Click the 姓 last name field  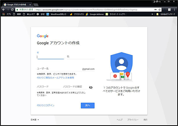point(50,57)
